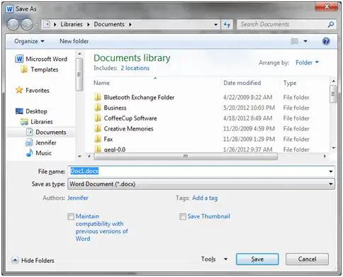Click the Fax folder icon
343x277 pixels.
point(98,139)
